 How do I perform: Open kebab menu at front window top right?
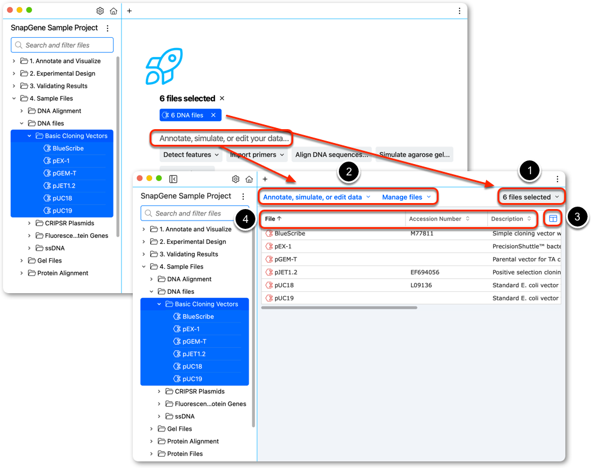557,179
